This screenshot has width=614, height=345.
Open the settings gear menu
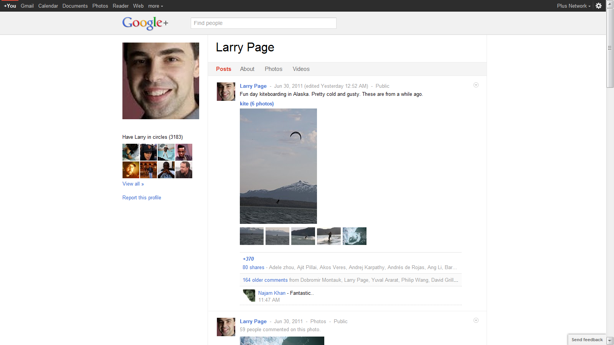599,6
